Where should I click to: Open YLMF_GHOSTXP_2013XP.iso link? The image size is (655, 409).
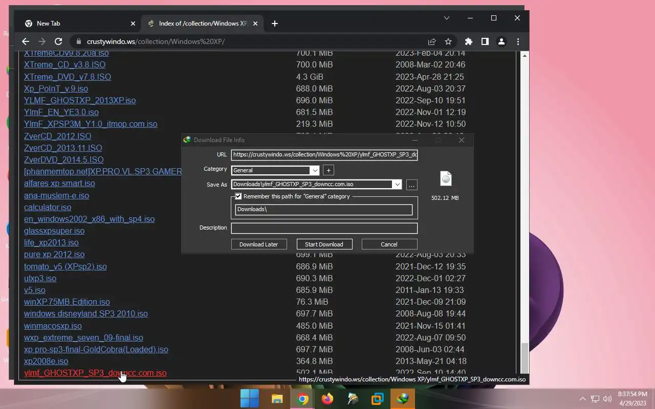point(80,100)
